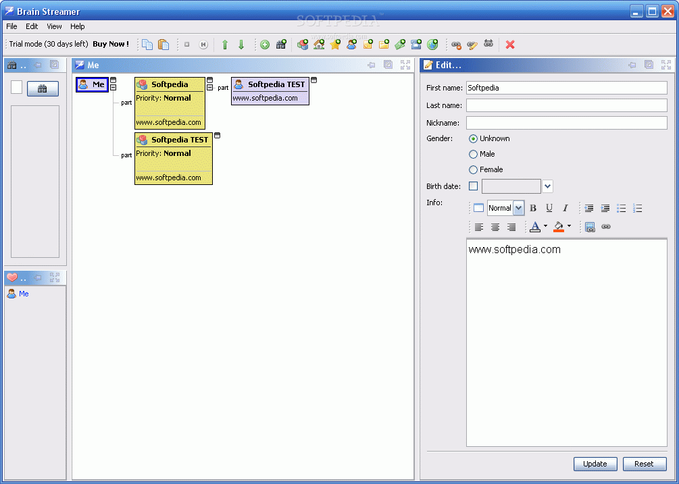Maximize the Edit panel via expand icon

[x=666, y=65]
